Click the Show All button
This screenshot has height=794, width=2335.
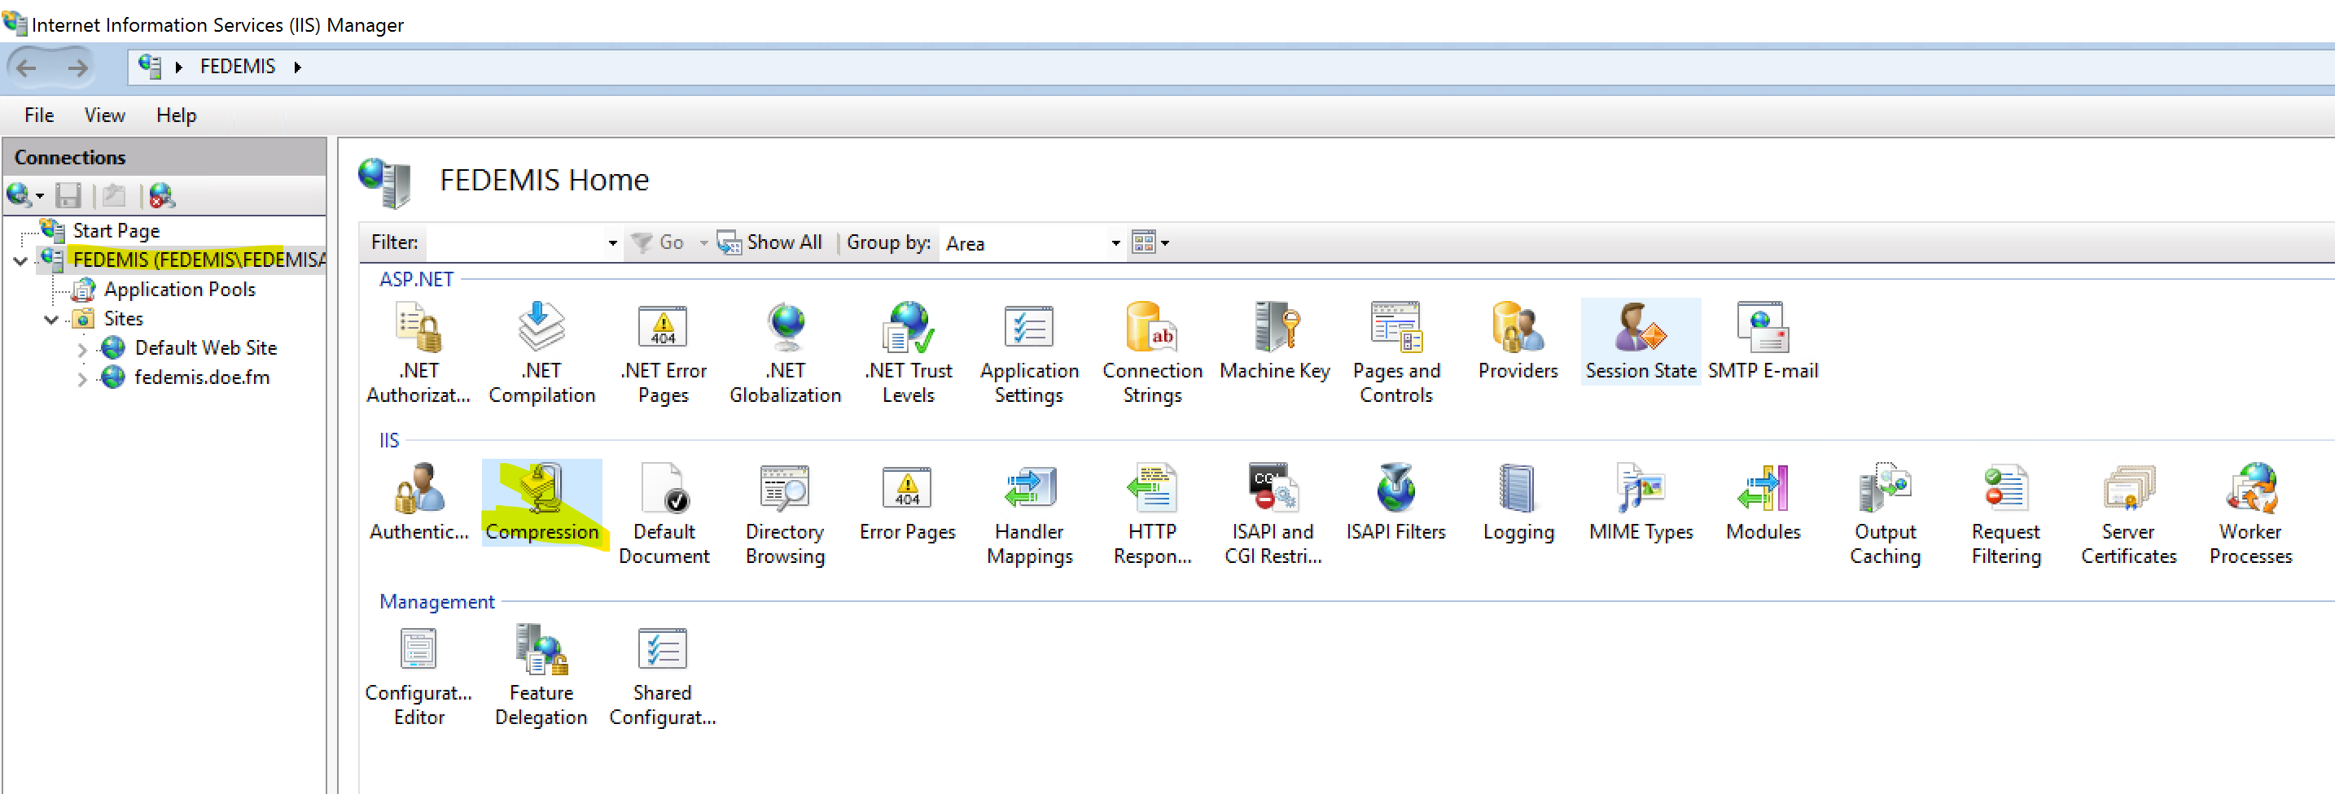pyautogui.click(x=770, y=242)
